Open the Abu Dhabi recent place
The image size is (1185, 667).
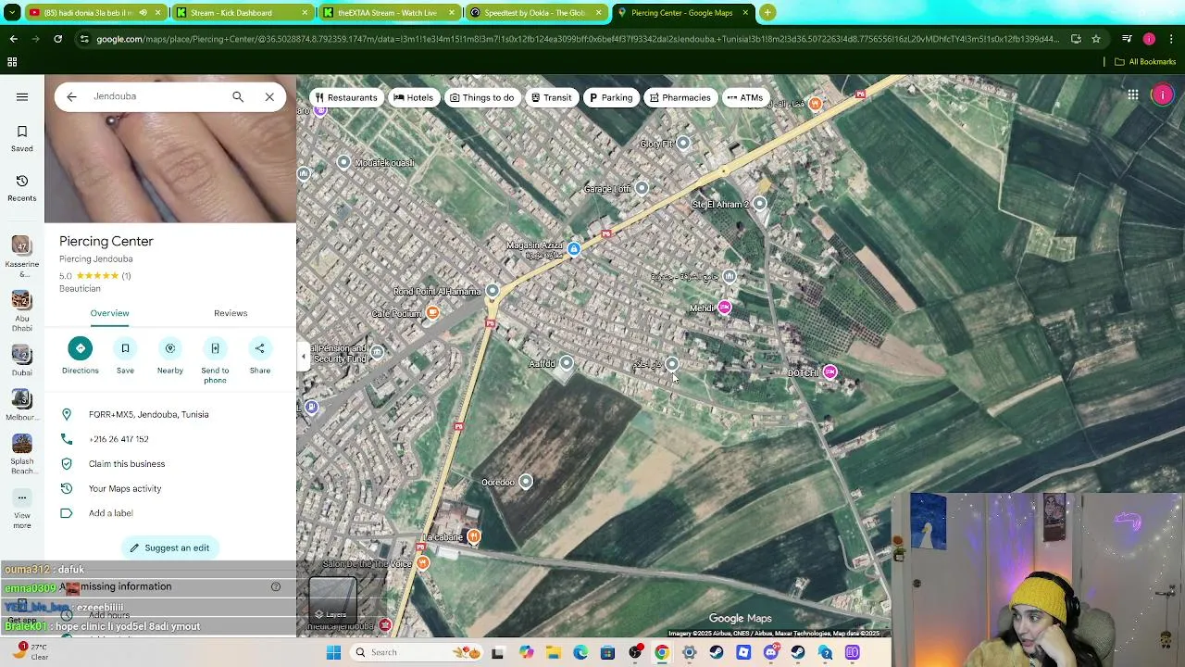point(22,310)
